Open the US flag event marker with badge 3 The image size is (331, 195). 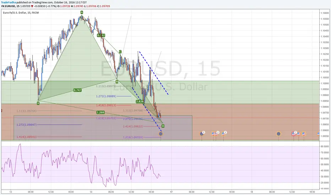[216, 134]
